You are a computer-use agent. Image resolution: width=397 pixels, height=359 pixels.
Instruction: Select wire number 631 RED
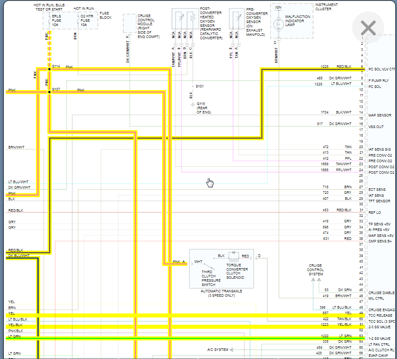point(337,239)
